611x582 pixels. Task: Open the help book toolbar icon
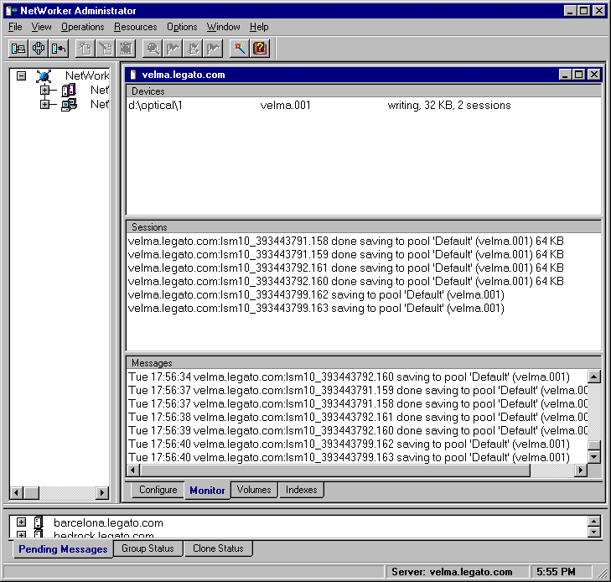coord(260,49)
